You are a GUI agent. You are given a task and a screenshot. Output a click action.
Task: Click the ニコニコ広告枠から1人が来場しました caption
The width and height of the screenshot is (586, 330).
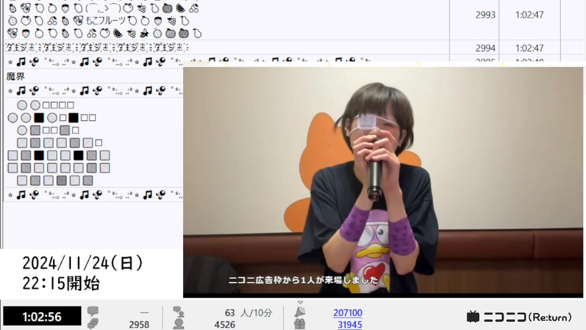click(x=303, y=280)
